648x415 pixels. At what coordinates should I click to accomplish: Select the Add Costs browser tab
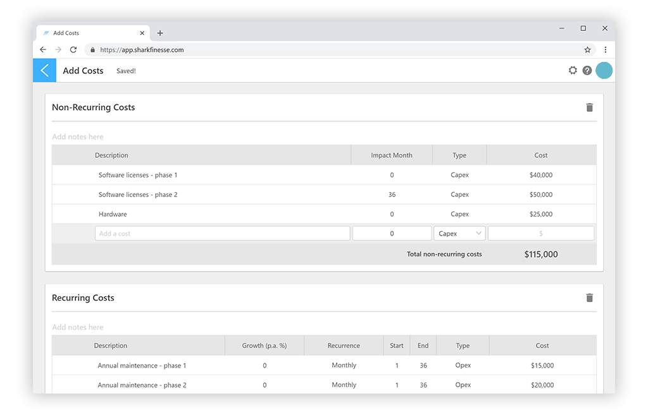pos(89,33)
